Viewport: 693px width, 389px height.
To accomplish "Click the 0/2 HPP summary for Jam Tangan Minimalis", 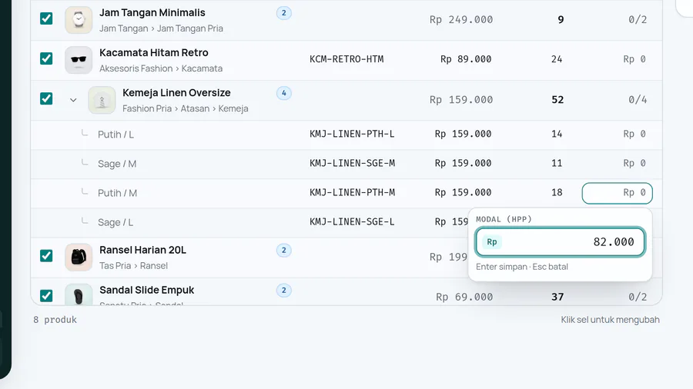I will (638, 19).
